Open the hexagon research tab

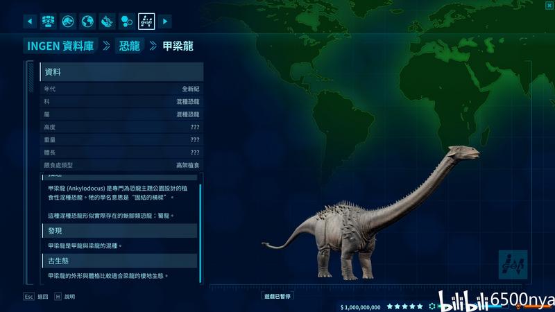[127, 21]
